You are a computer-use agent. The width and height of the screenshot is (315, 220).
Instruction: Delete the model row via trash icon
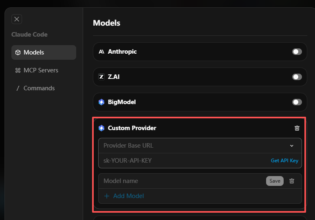(x=292, y=181)
